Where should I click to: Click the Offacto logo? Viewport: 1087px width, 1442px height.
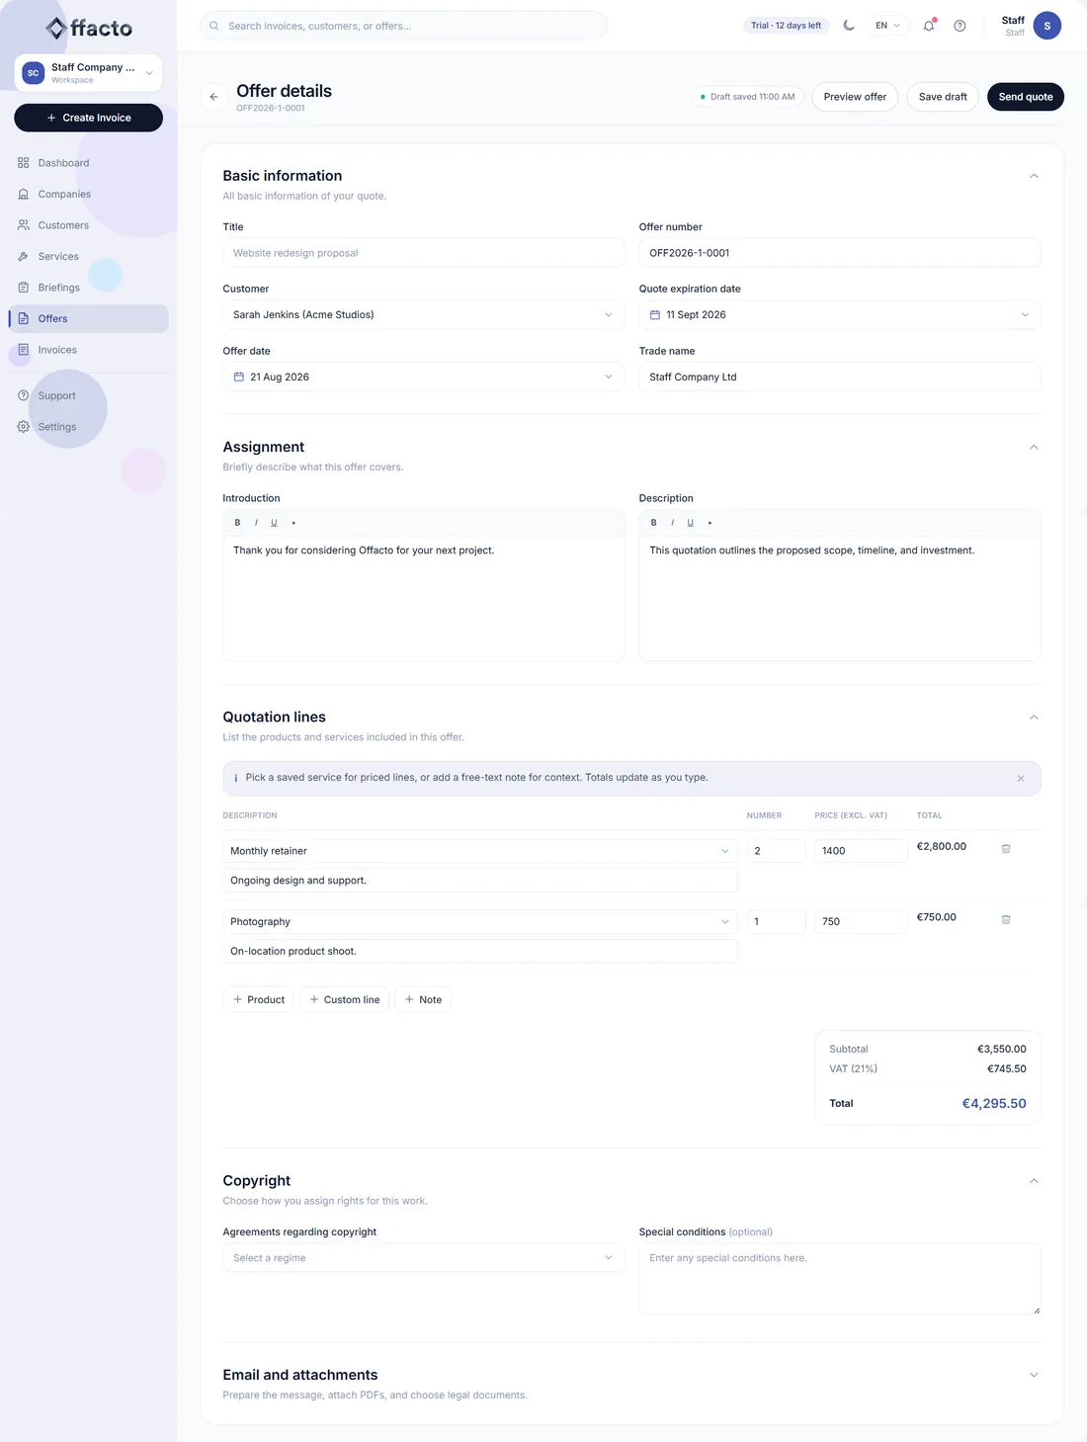(89, 28)
